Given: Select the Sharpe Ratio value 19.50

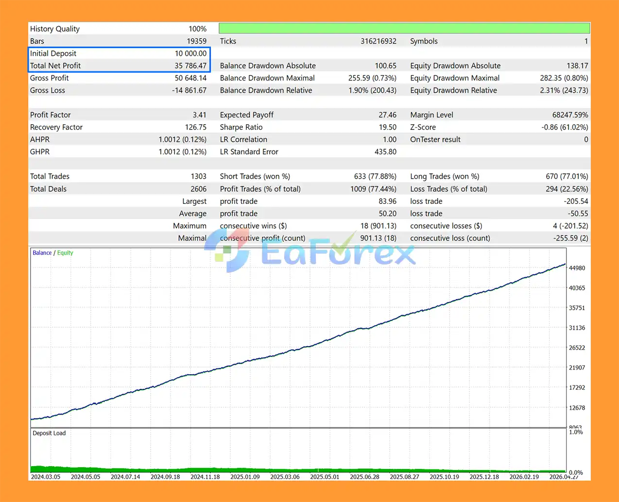Looking at the screenshot, I should point(388,127).
